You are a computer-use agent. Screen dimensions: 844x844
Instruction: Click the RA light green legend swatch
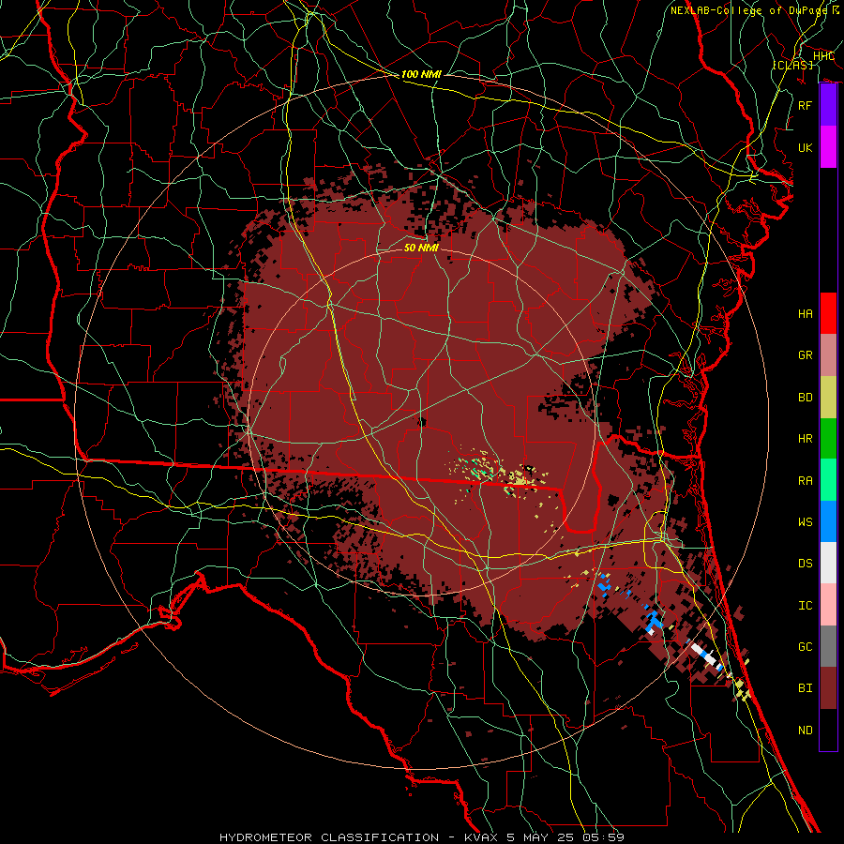pos(828,480)
